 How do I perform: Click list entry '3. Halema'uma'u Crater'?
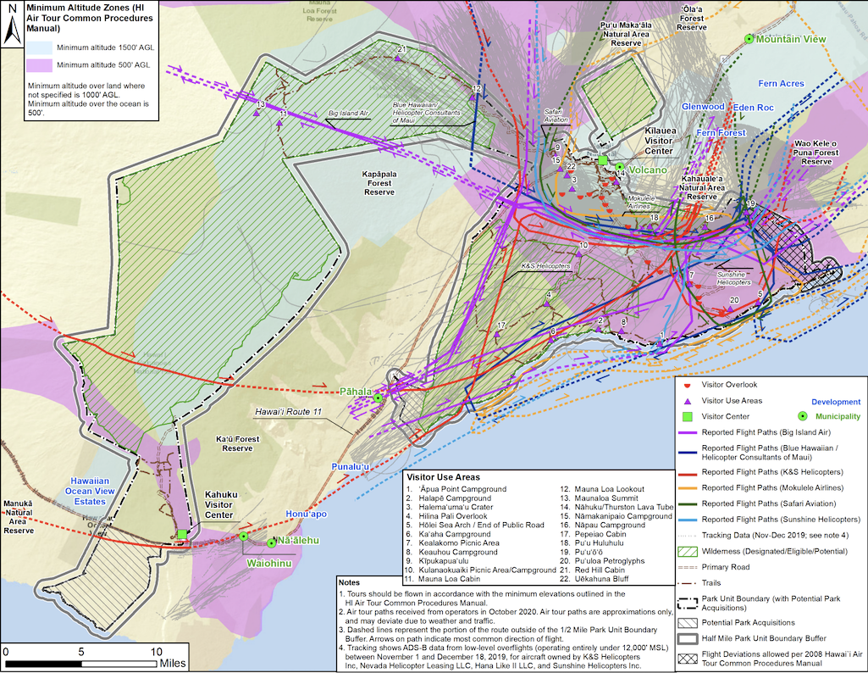(450, 507)
